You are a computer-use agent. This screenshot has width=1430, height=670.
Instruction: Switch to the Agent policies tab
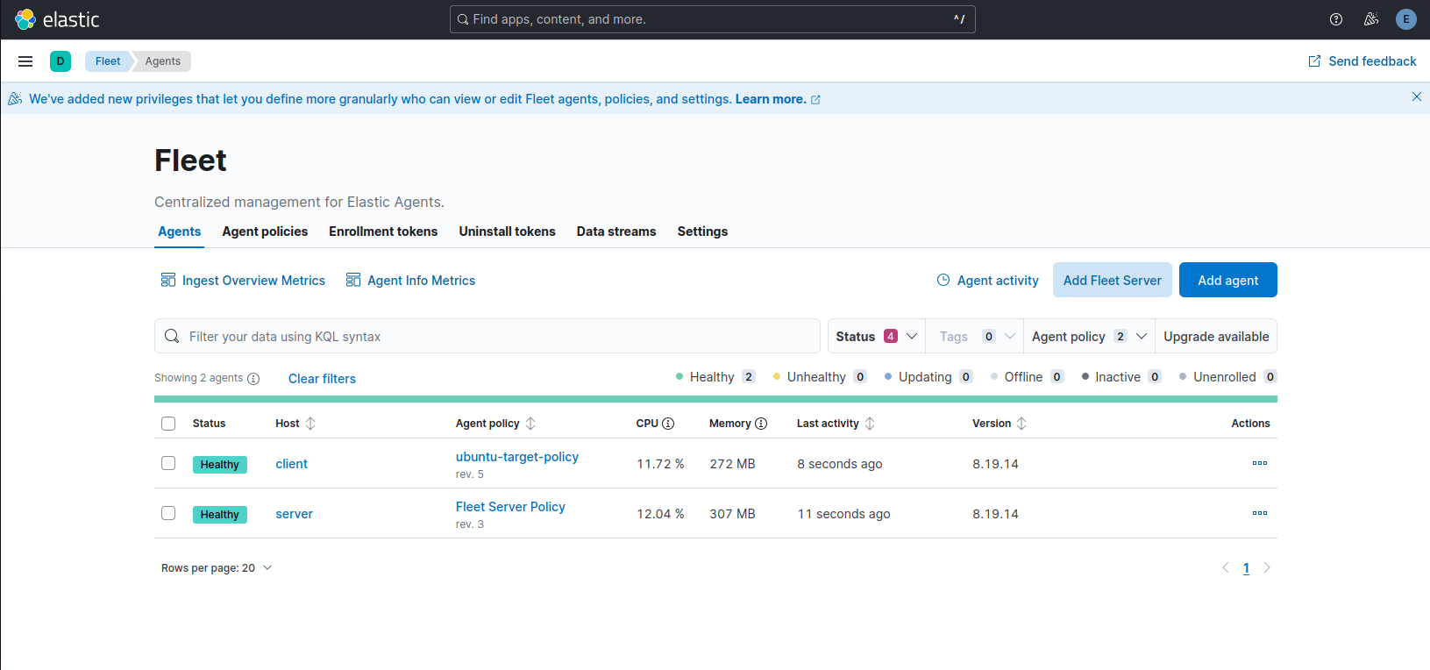[265, 232]
